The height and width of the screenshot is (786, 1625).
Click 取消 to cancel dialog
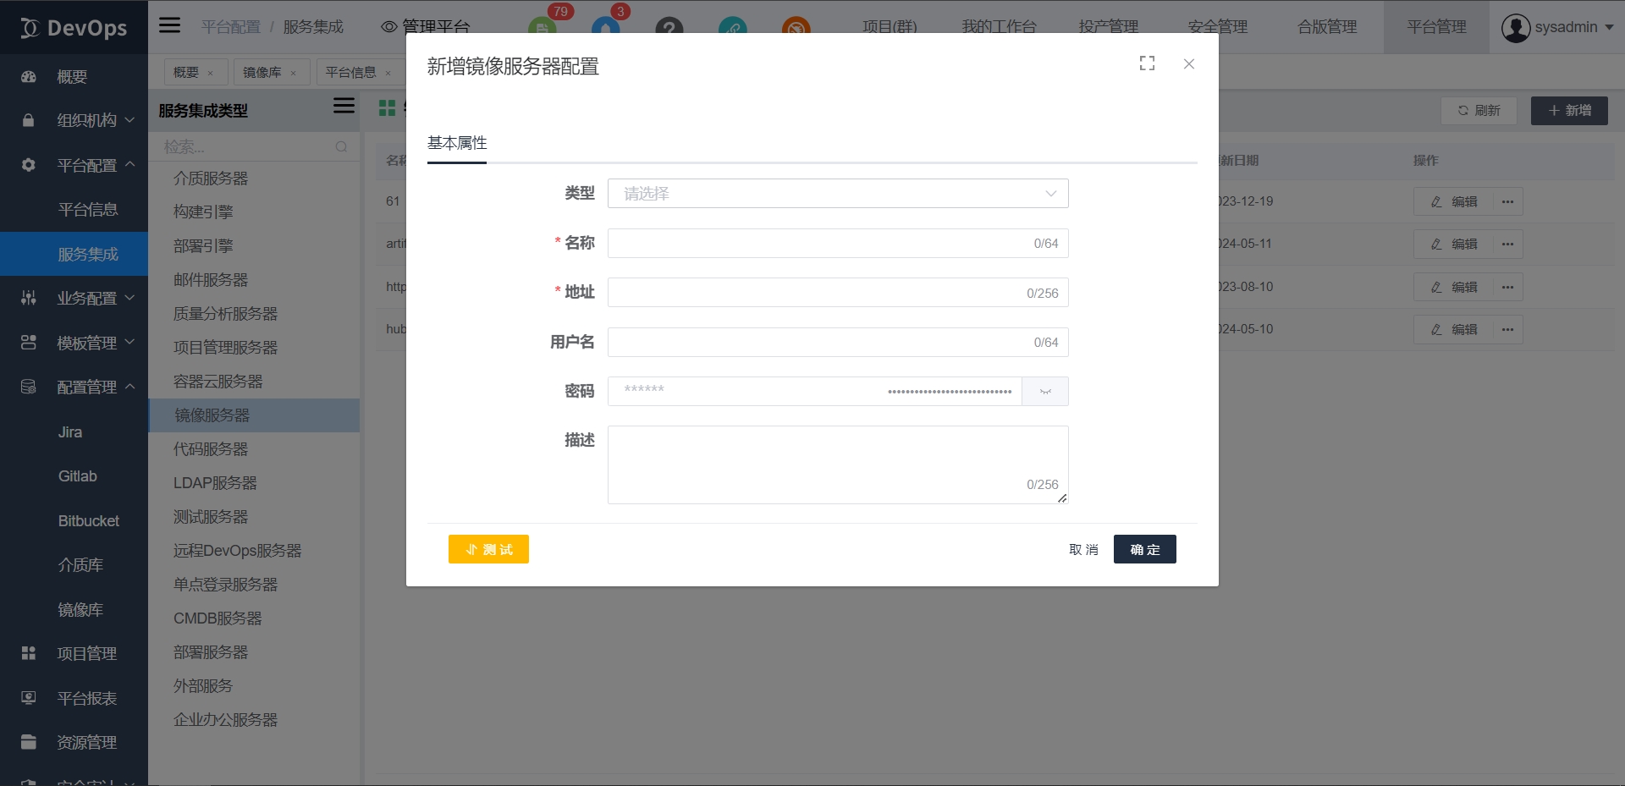pyautogui.click(x=1083, y=550)
